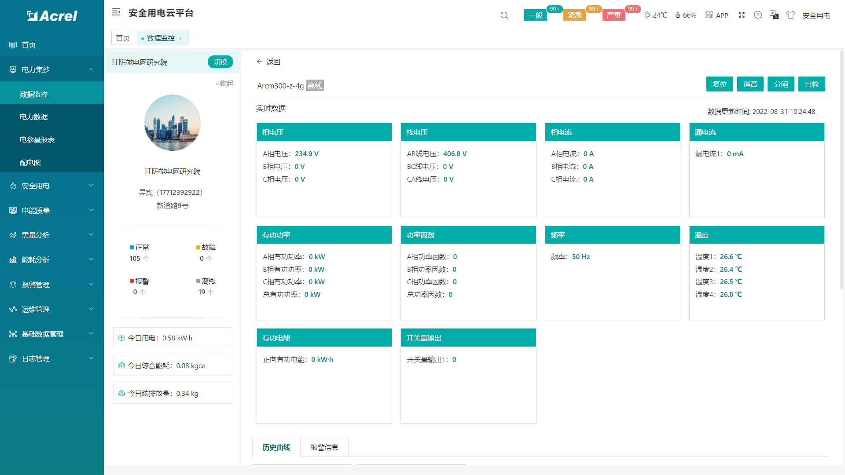845x475 pixels.
Task: Click the 复位 reset button
Action: [720, 84]
